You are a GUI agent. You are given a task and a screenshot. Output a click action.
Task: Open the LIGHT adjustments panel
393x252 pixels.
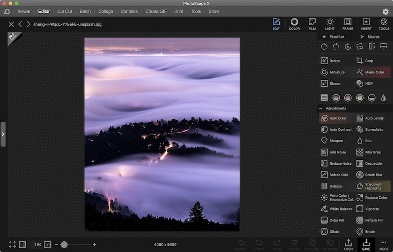tap(330, 24)
